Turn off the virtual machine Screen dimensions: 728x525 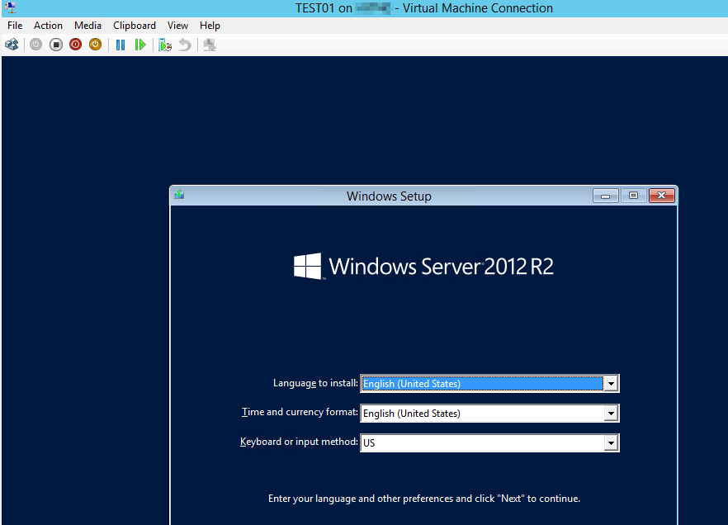click(56, 45)
